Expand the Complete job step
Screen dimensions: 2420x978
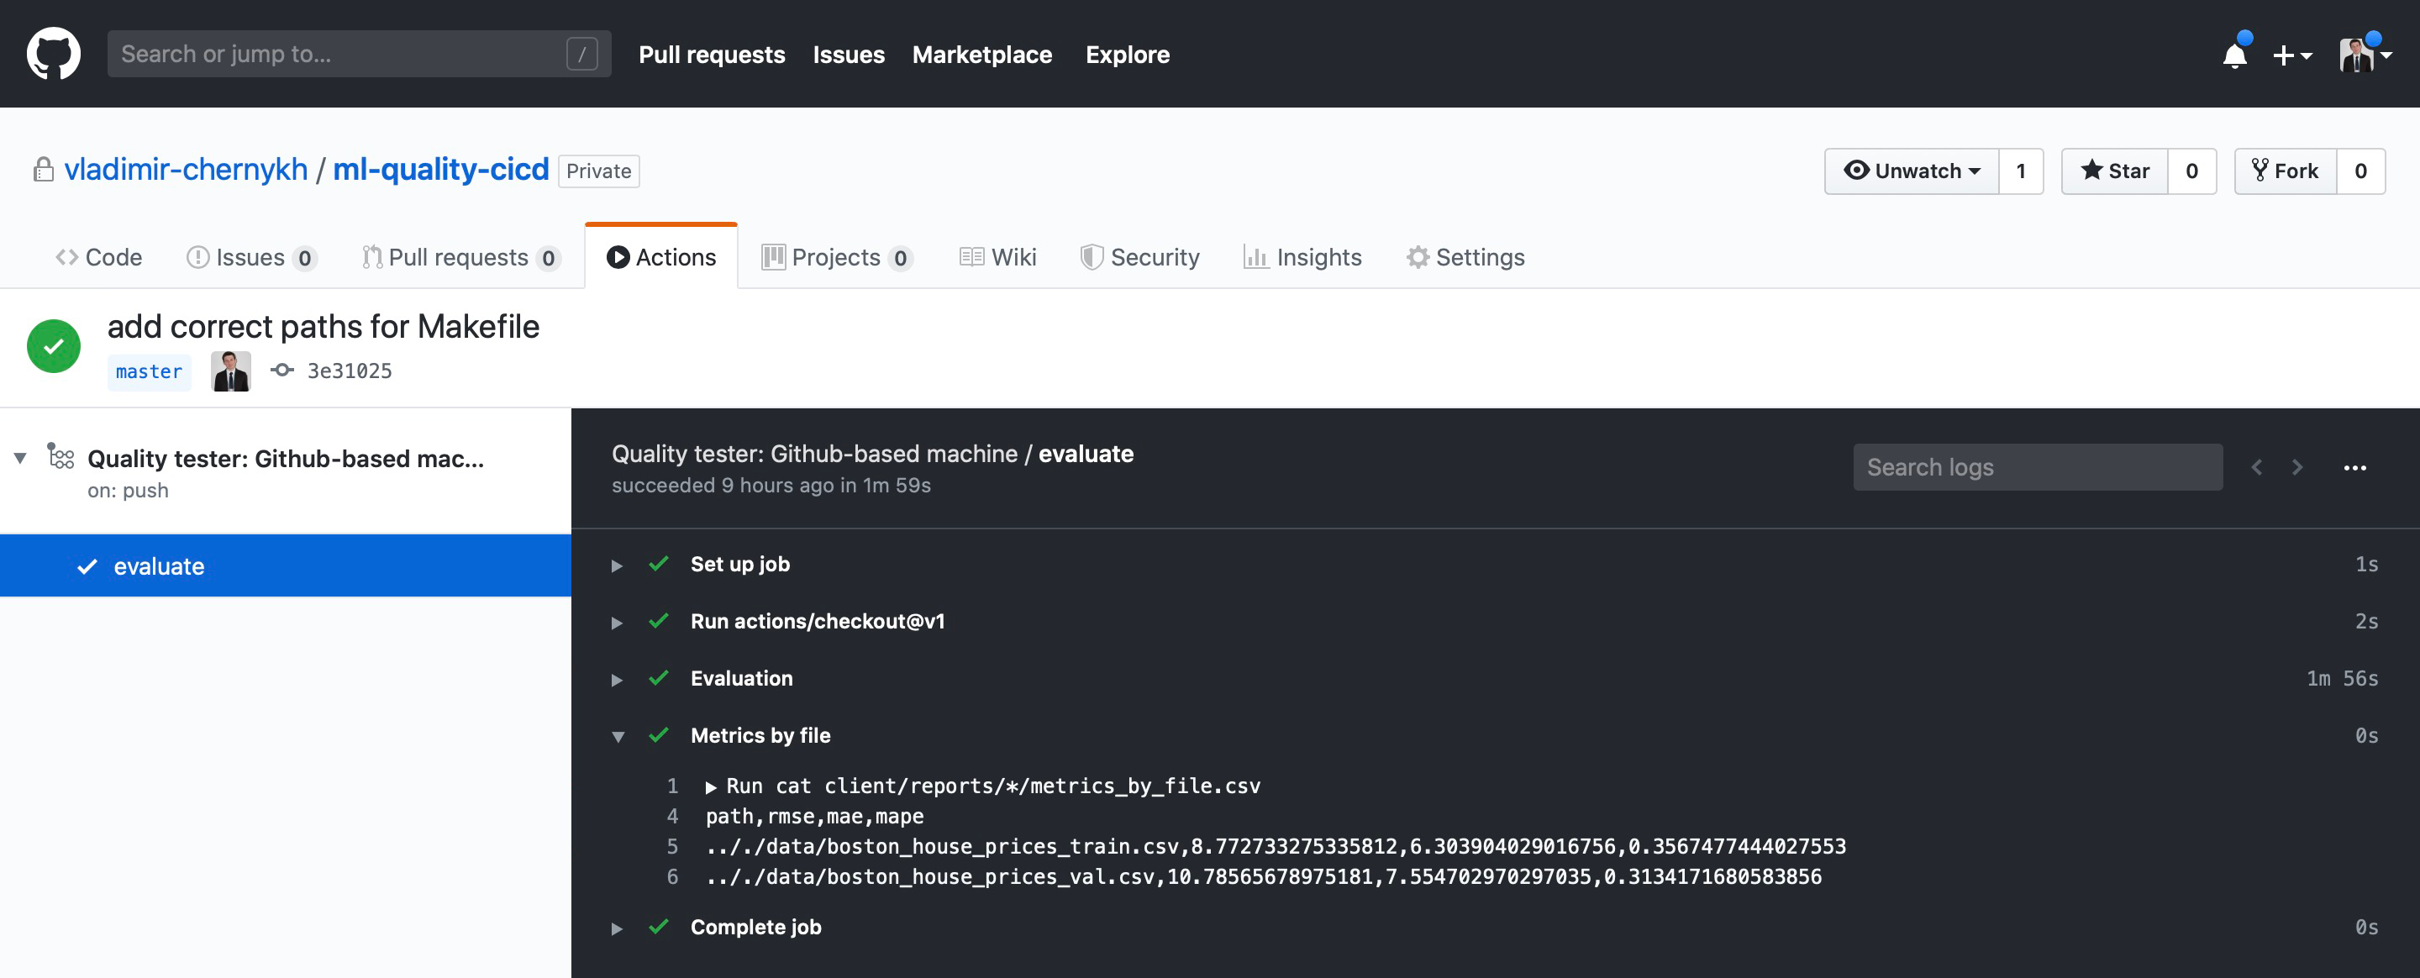click(x=618, y=929)
